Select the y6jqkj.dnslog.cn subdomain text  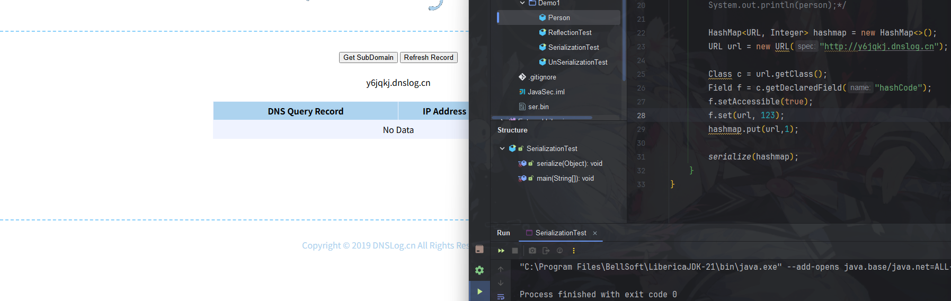pos(398,83)
